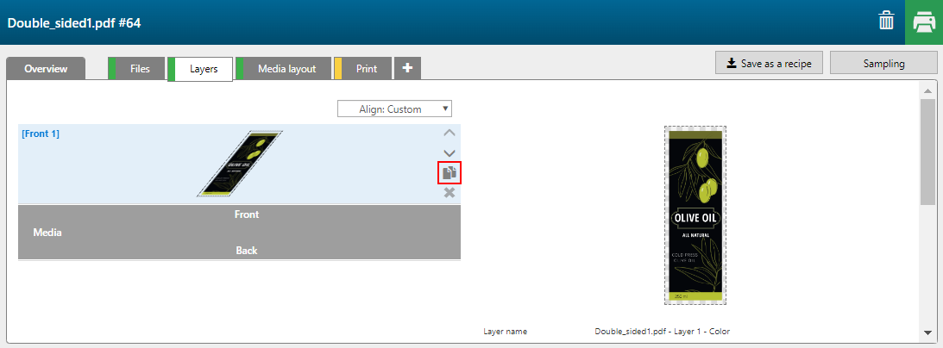Click the Back side of the Media row
The height and width of the screenshot is (348, 943).
pos(247,251)
